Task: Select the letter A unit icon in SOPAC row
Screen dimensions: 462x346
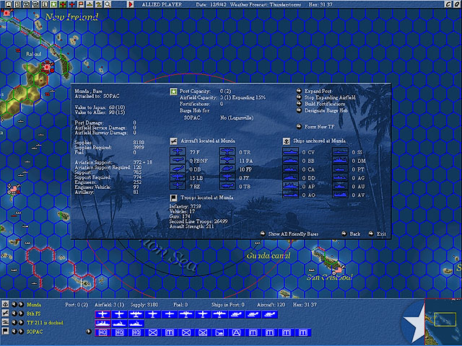Action: click(x=236, y=332)
